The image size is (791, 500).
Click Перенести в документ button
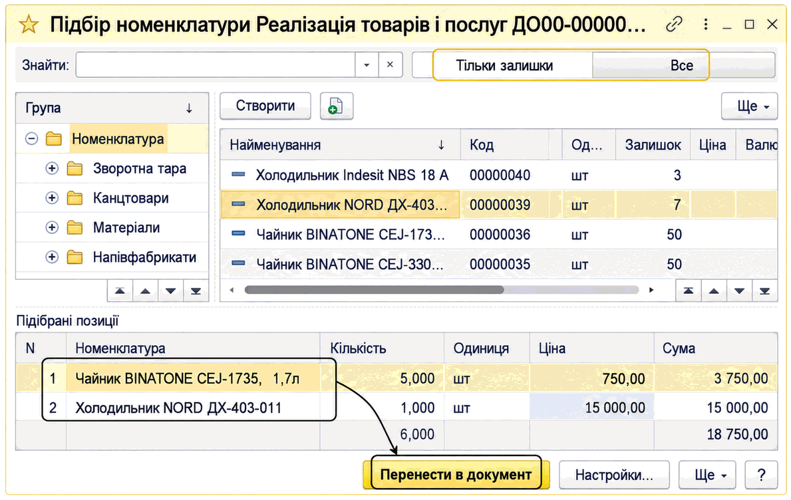(456, 475)
